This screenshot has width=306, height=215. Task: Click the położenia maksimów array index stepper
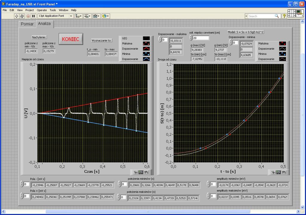pos(118,197)
